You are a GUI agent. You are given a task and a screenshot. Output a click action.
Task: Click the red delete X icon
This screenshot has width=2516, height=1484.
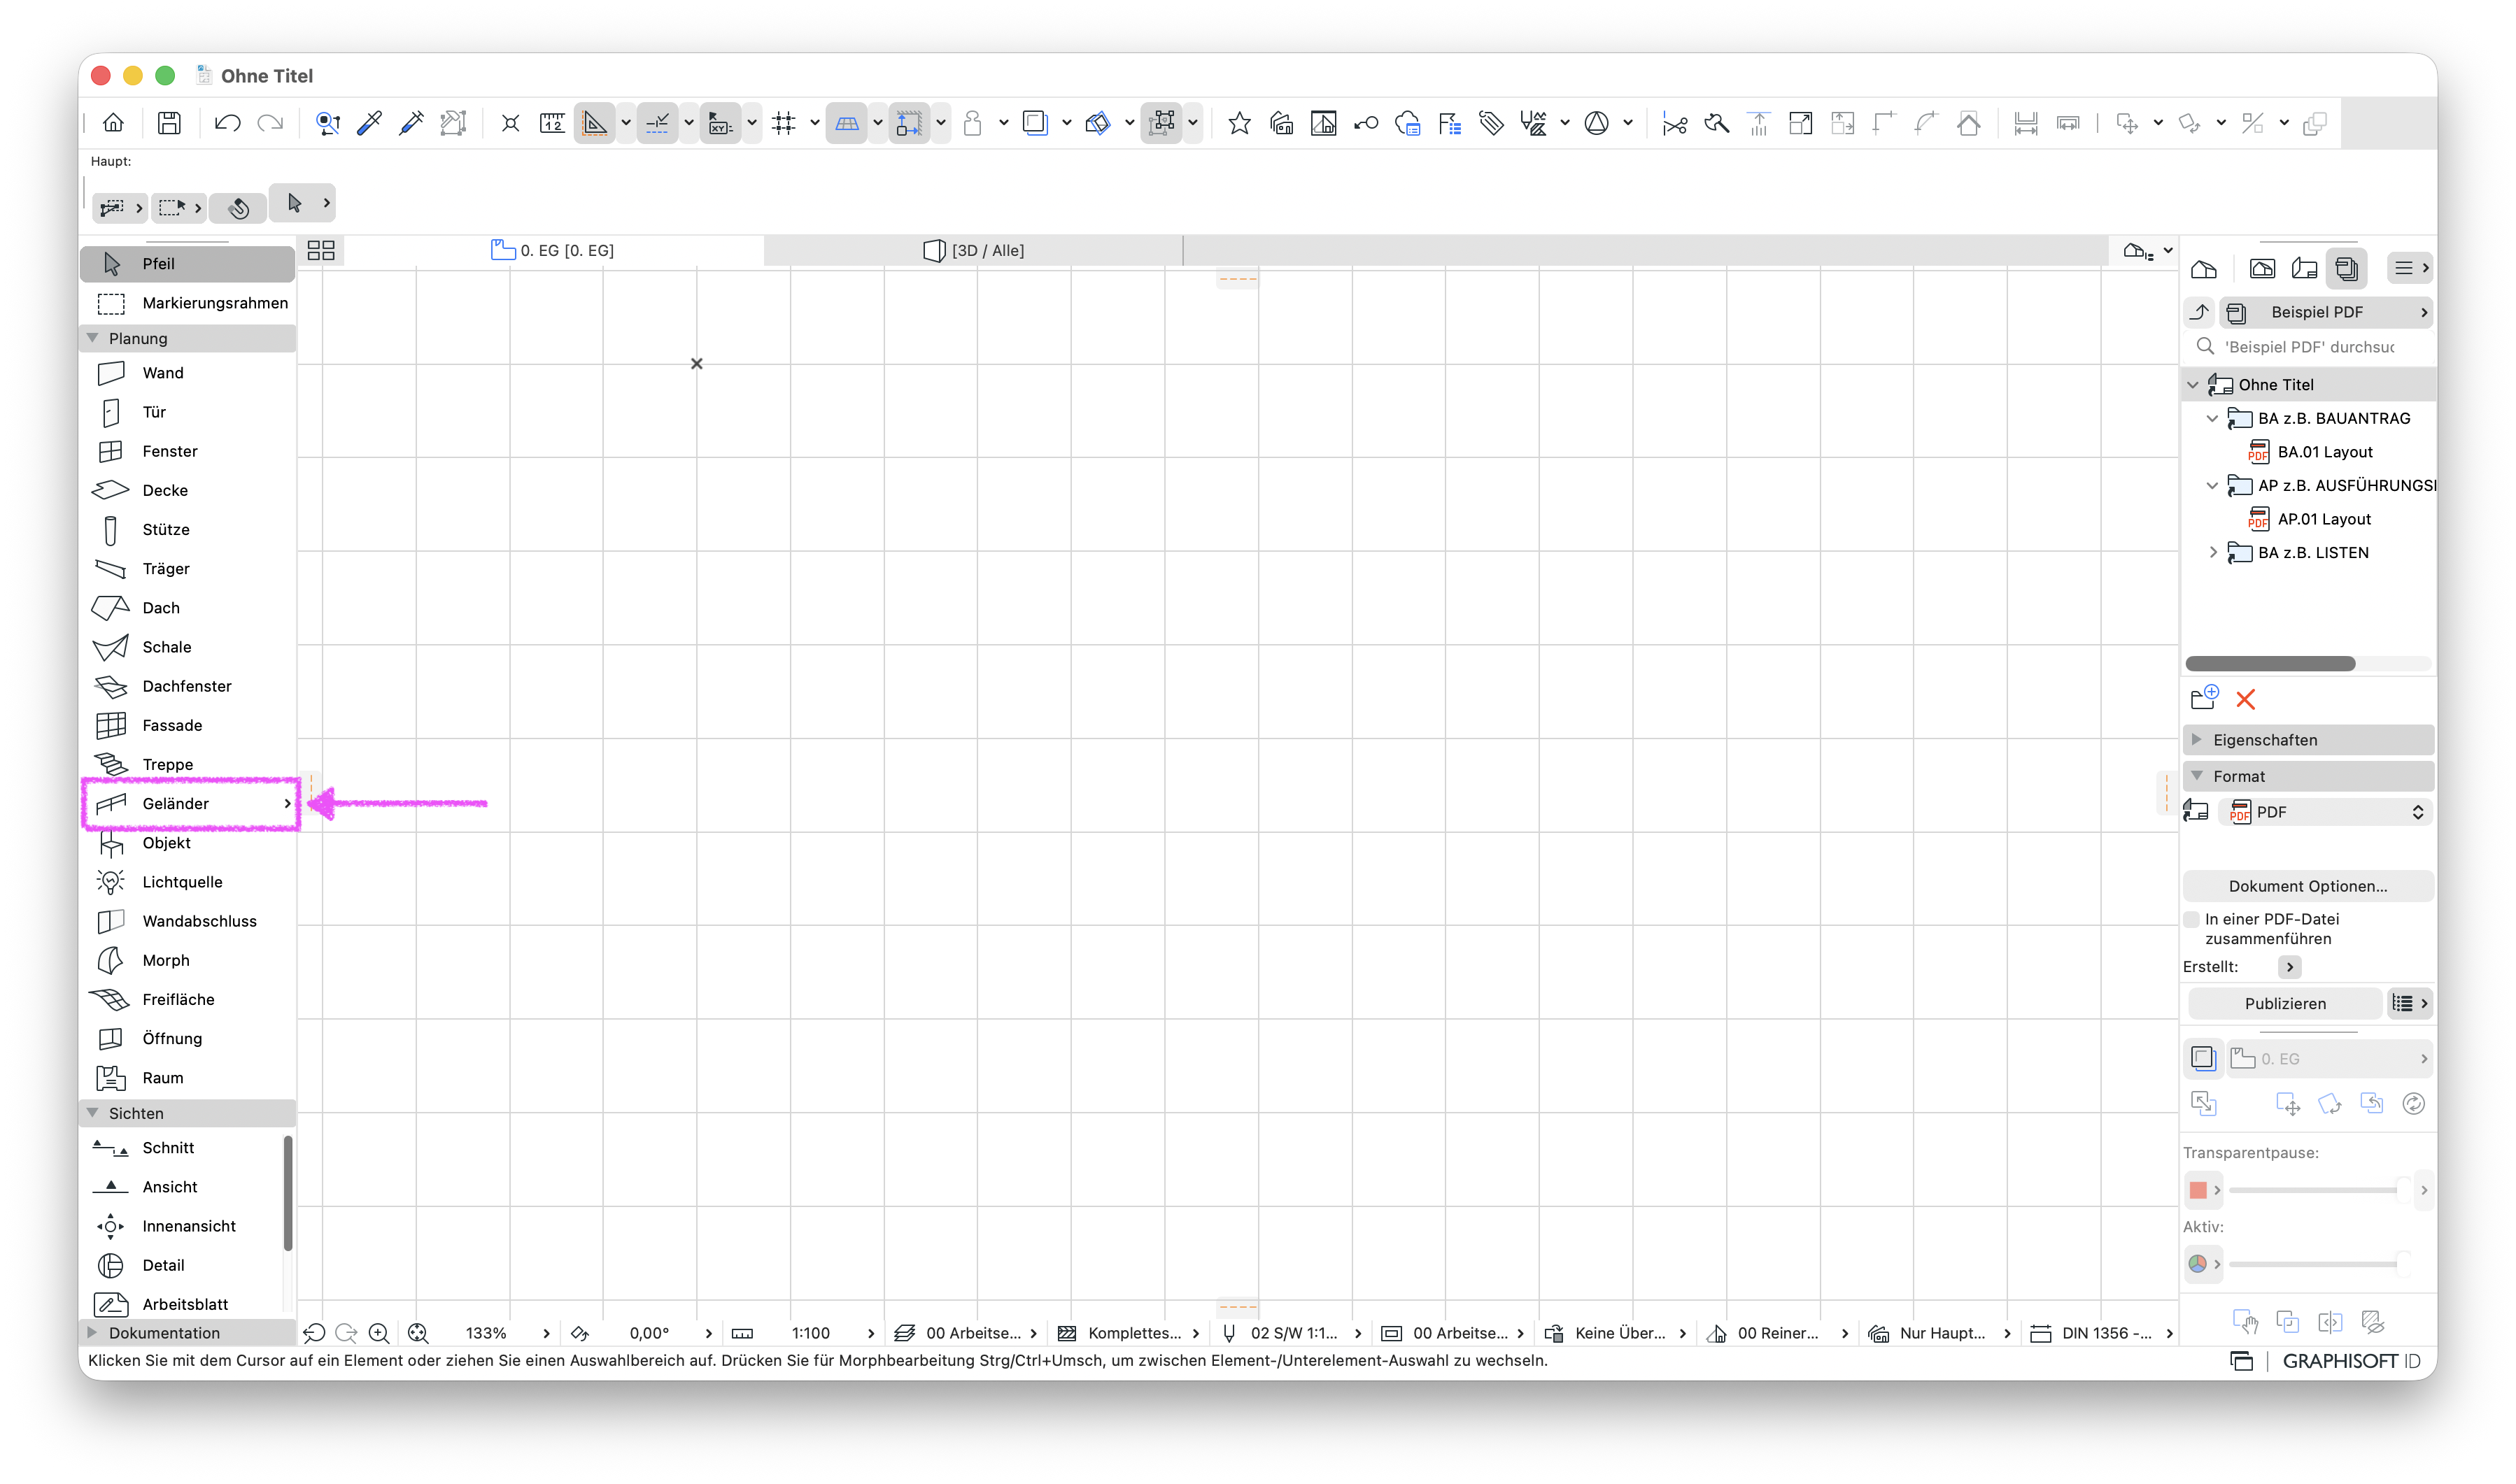(2245, 699)
